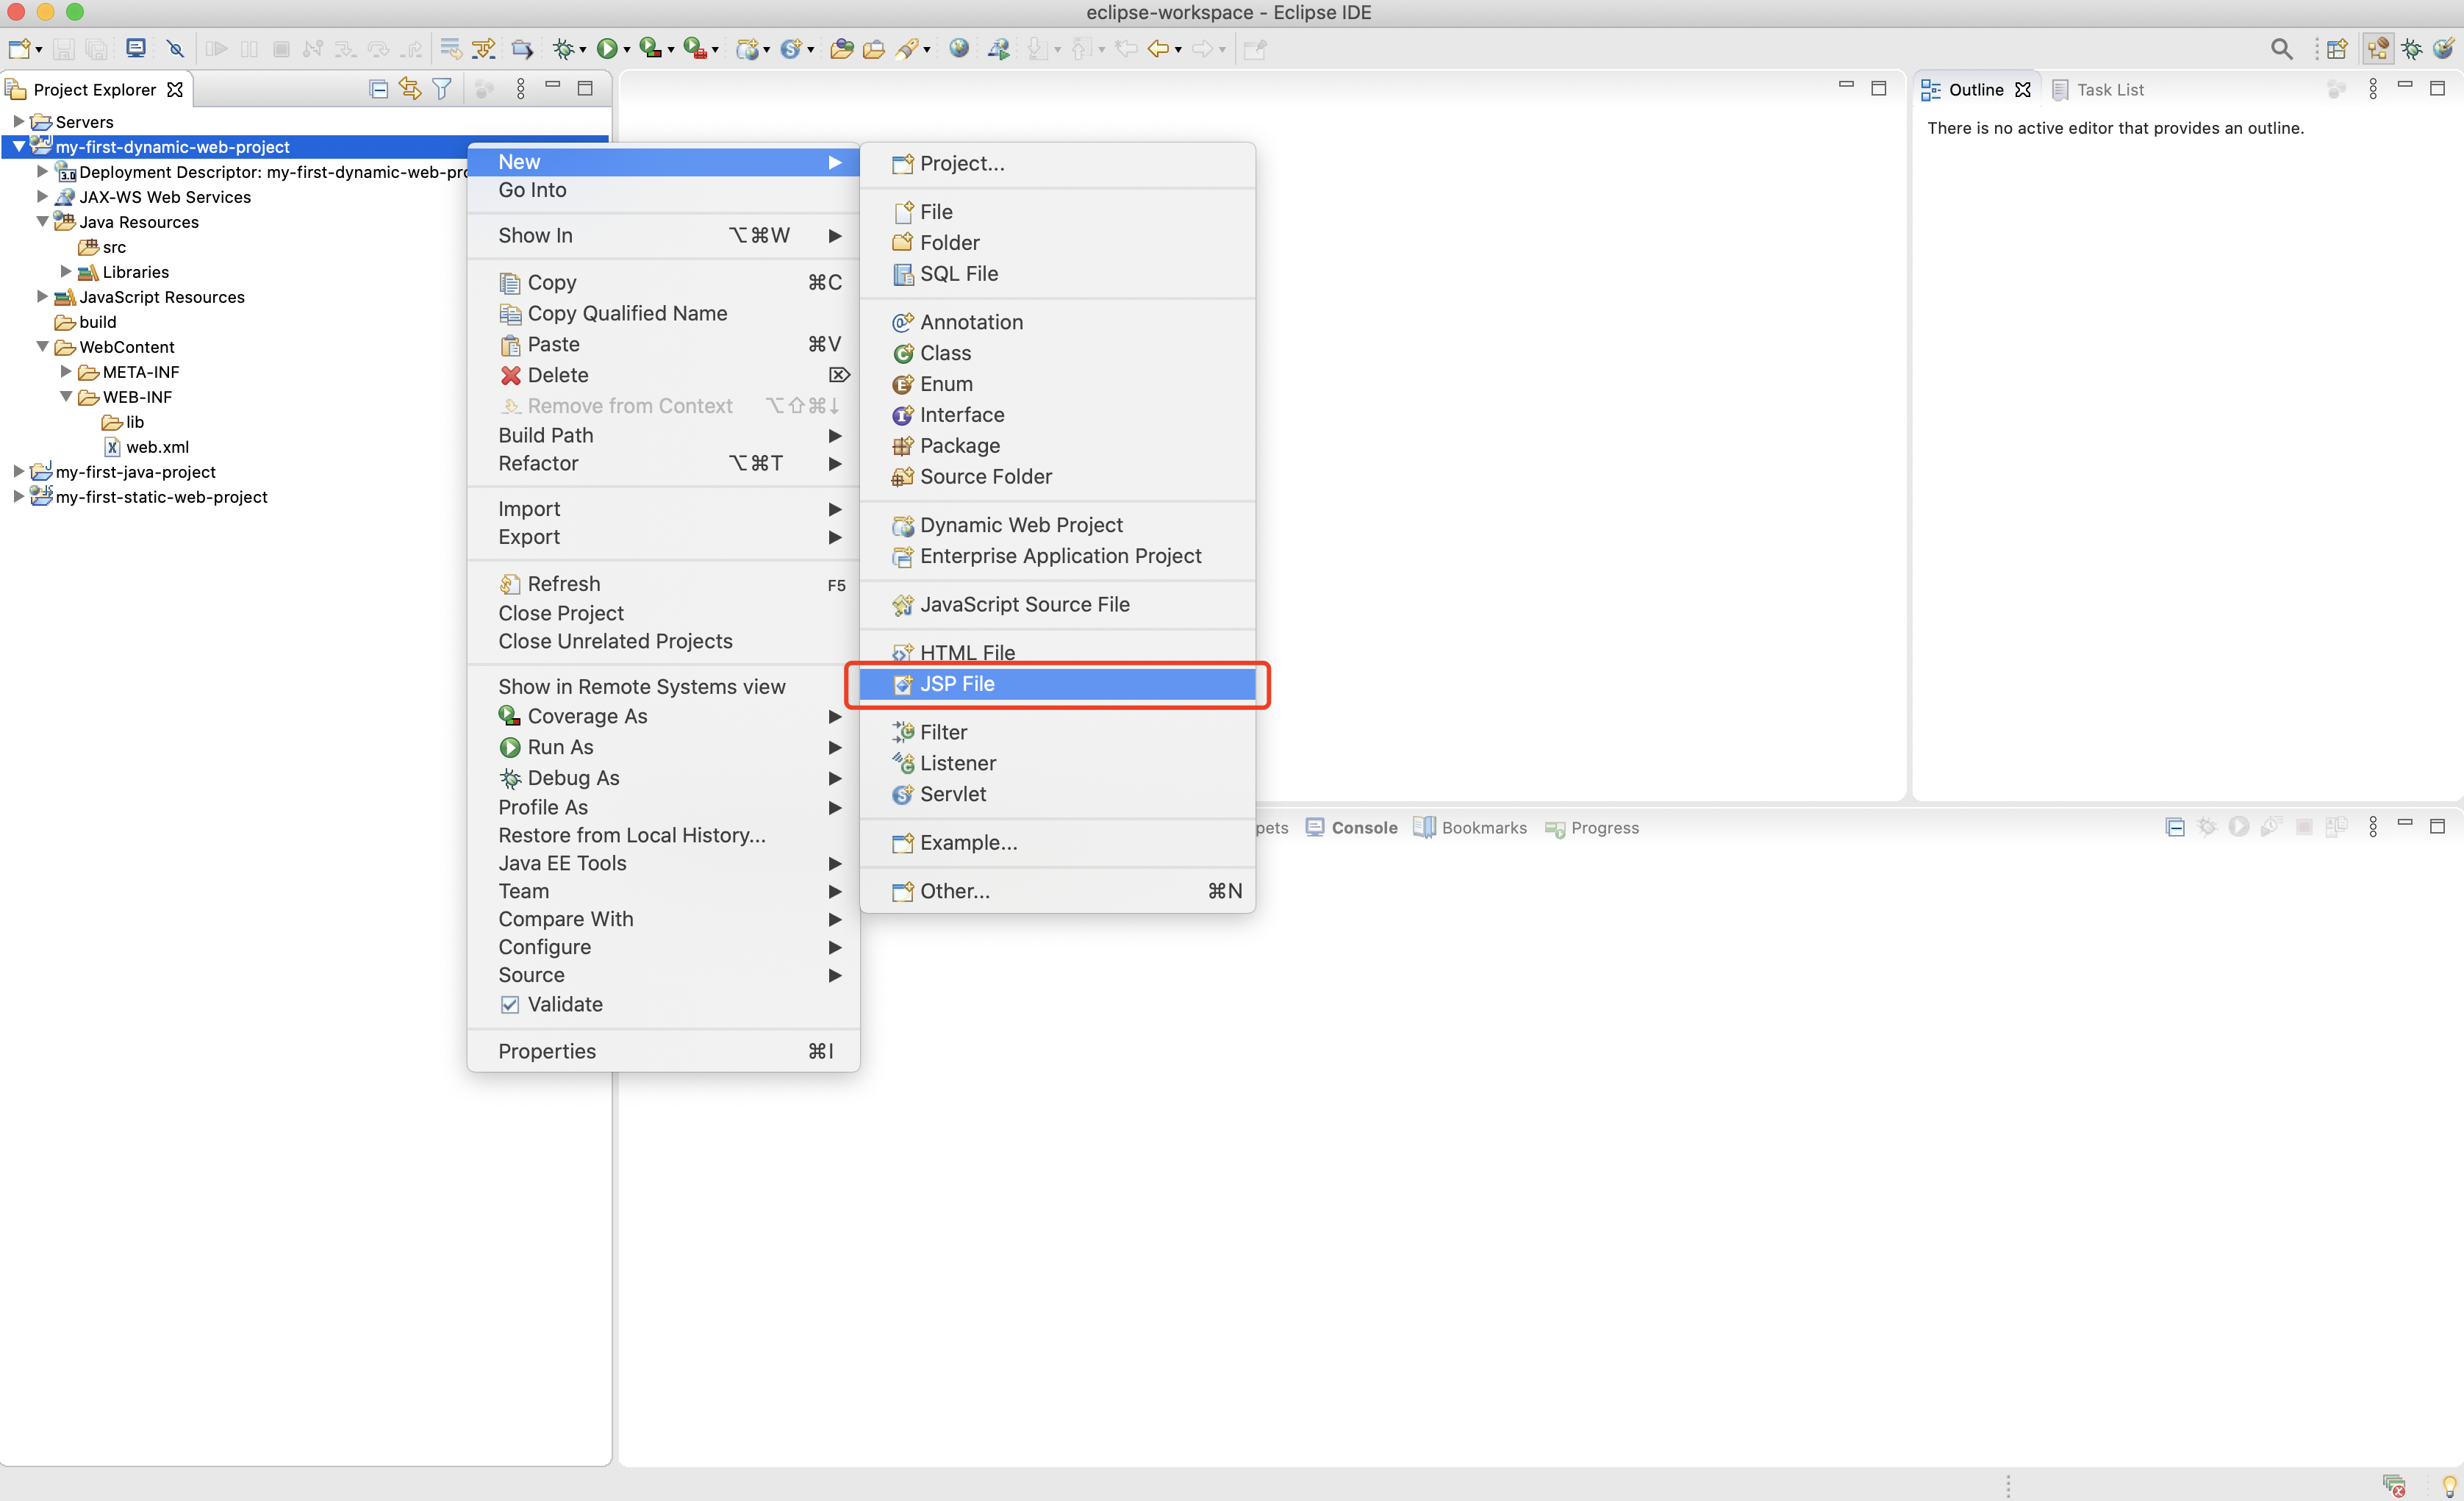Expand the JavaScript Resources node
The height and width of the screenshot is (1501, 2464).
[42, 296]
